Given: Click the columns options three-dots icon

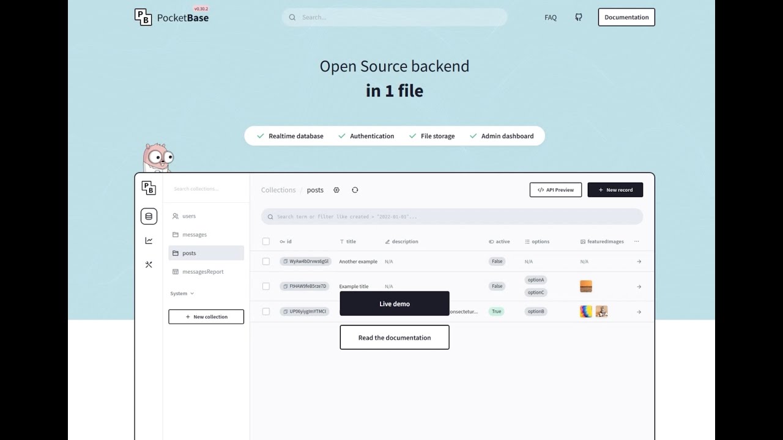Looking at the screenshot, I should 637,241.
